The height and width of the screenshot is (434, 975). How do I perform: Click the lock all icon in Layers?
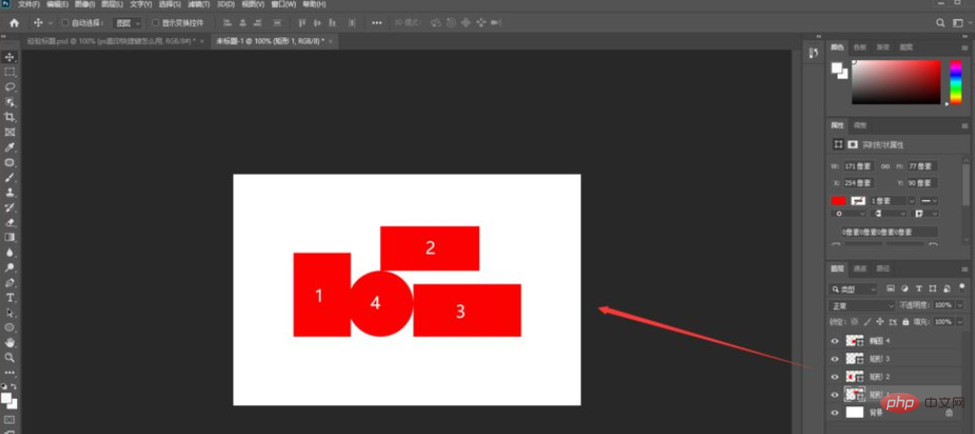(x=905, y=322)
